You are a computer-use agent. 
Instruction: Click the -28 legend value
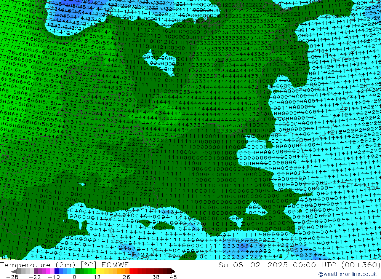[x=12, y=277]
